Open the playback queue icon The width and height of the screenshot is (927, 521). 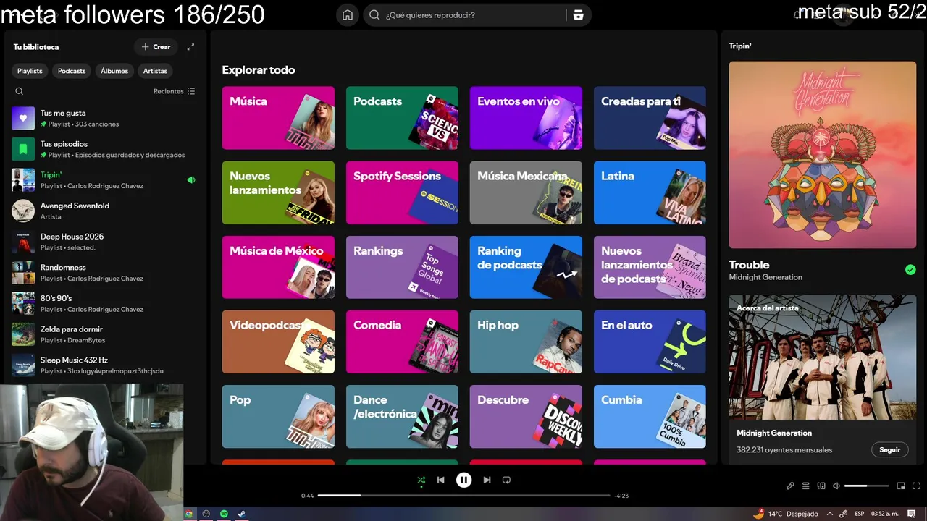[x=805, y=486]
